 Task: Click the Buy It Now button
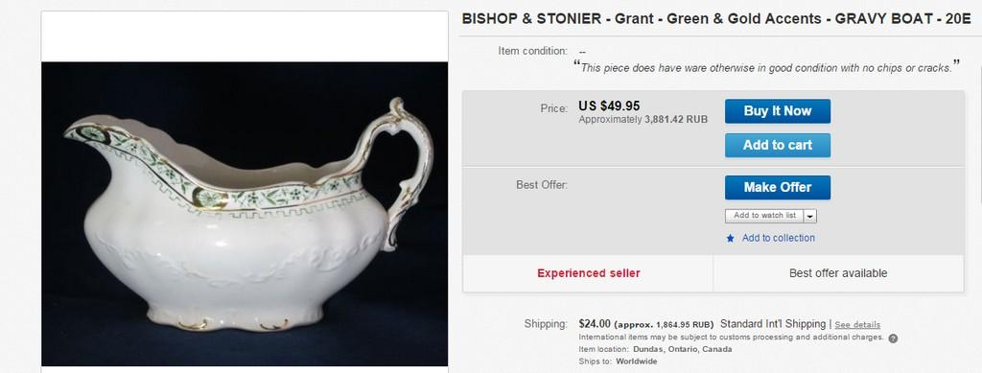(x=777, y=111)
